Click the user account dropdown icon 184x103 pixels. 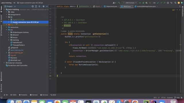pyautogui.click(x=114, y=3)
